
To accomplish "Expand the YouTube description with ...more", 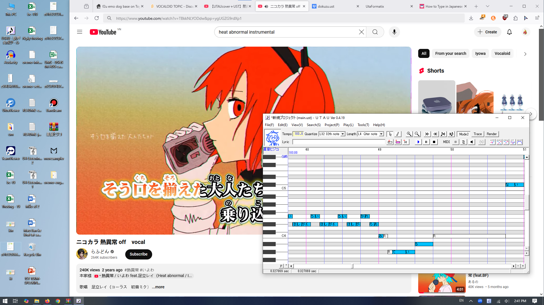I will coord(158,287).
